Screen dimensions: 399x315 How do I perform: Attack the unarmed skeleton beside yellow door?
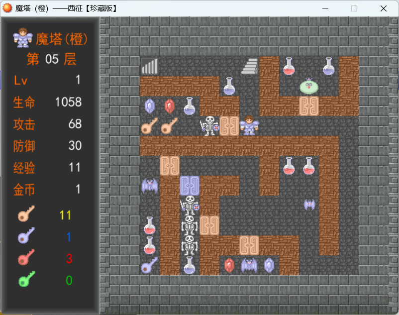pos(190,225)
